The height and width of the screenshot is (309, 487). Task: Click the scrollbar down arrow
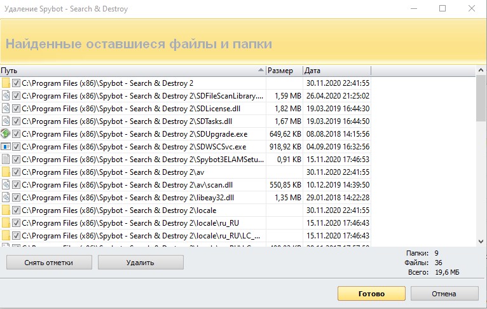click(x=481, y=242)
